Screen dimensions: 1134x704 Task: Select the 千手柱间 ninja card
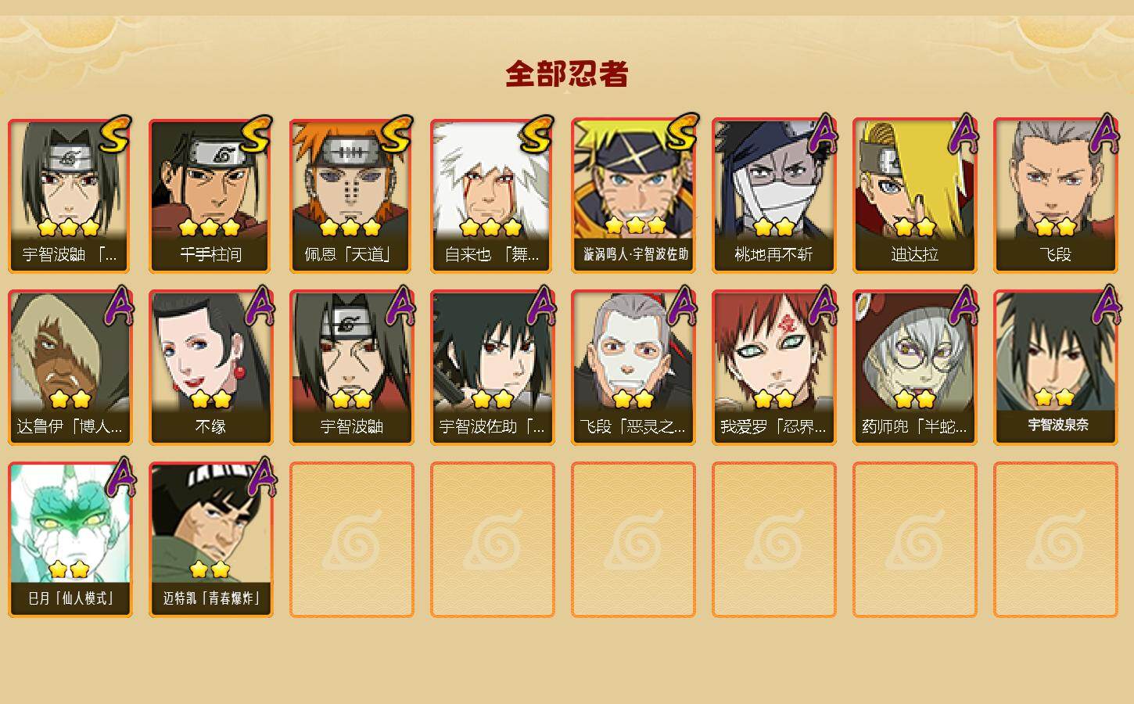pos(210,196)
